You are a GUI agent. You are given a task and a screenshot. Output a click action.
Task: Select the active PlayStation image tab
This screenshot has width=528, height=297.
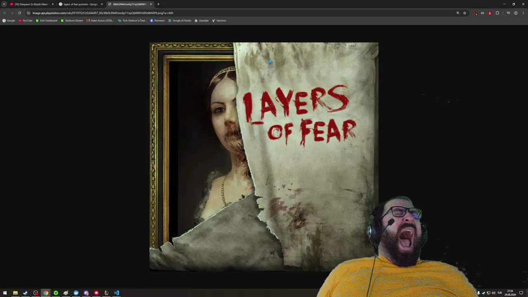pyautogui.click(x=130, y=4)
